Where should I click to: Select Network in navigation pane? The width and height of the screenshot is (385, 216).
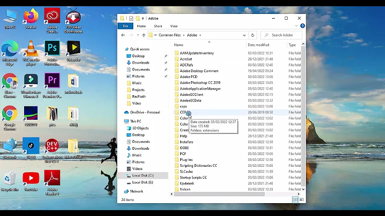pyautogui.click(x=136, y=191)
